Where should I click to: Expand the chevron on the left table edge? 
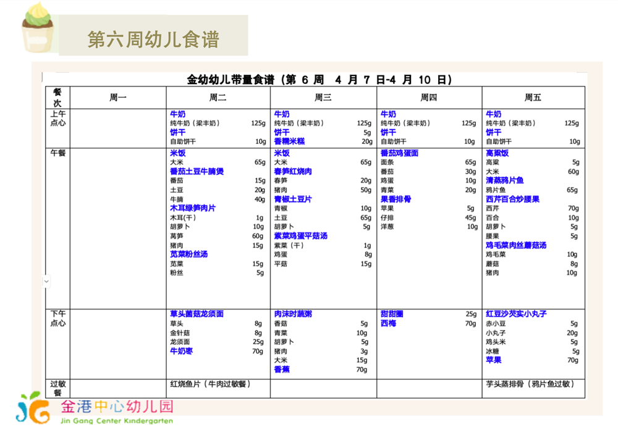[x=46, y=281]
